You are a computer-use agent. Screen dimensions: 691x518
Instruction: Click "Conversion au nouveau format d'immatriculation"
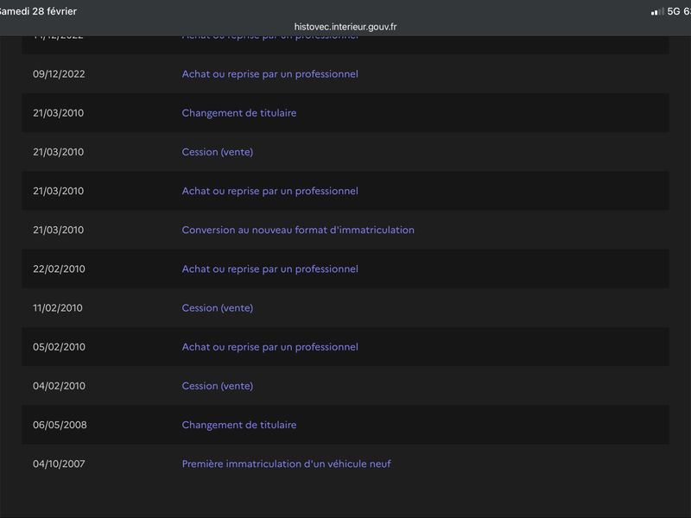coord(298,230)
